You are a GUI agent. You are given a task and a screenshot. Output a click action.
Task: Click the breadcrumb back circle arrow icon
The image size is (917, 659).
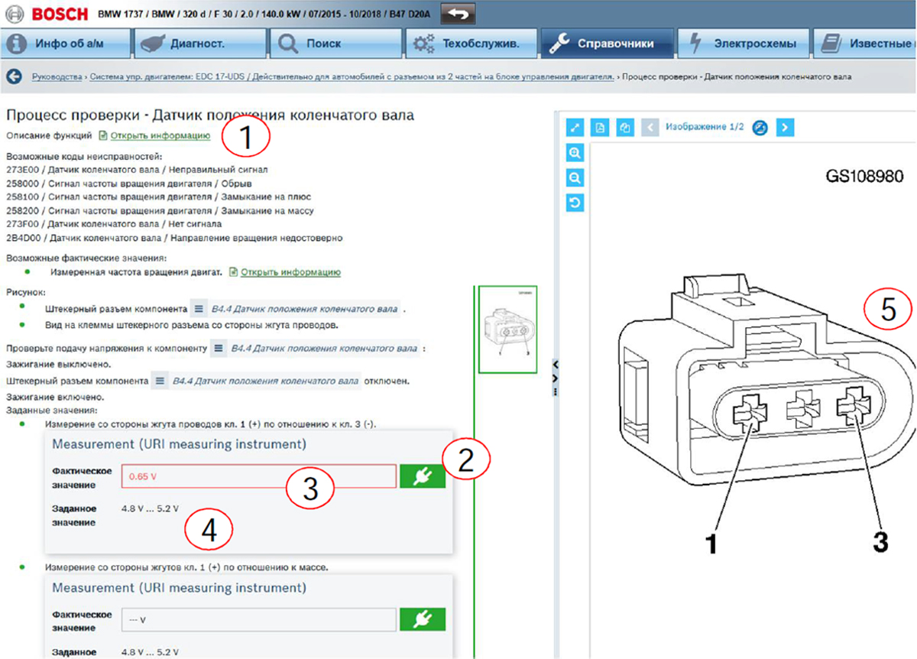click(13, 76)
